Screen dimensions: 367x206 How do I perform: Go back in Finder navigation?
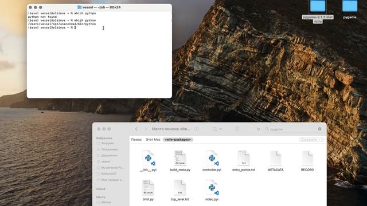(x=136, y=129)
